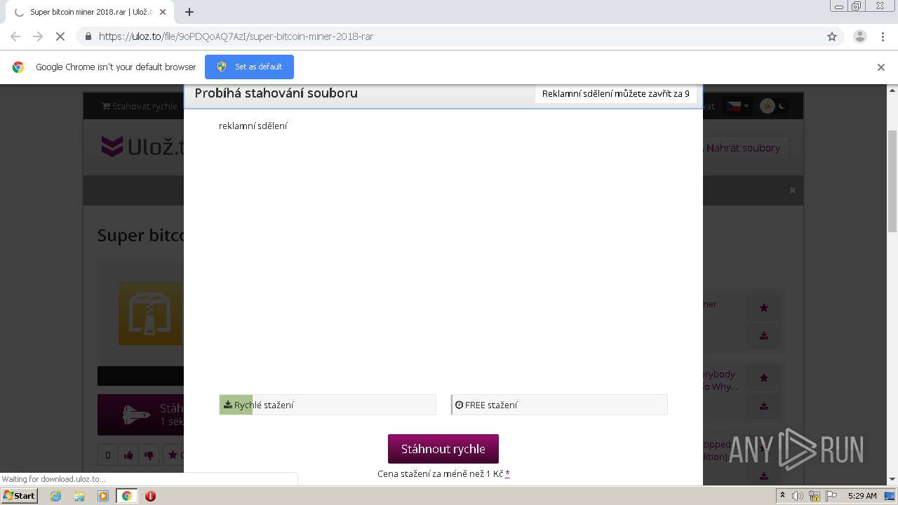Click the Chrome taskbar icon
Screen dimensions: 898x505
(127, 496)
